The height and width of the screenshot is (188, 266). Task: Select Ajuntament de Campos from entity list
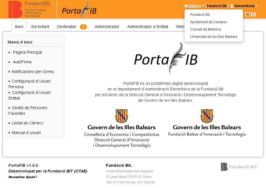click(x=208, y=22)
